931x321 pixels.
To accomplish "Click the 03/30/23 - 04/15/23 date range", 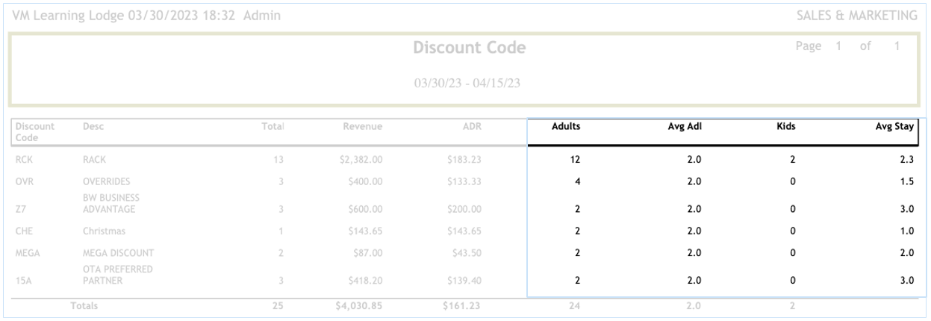I will click(x=467, y=82).
